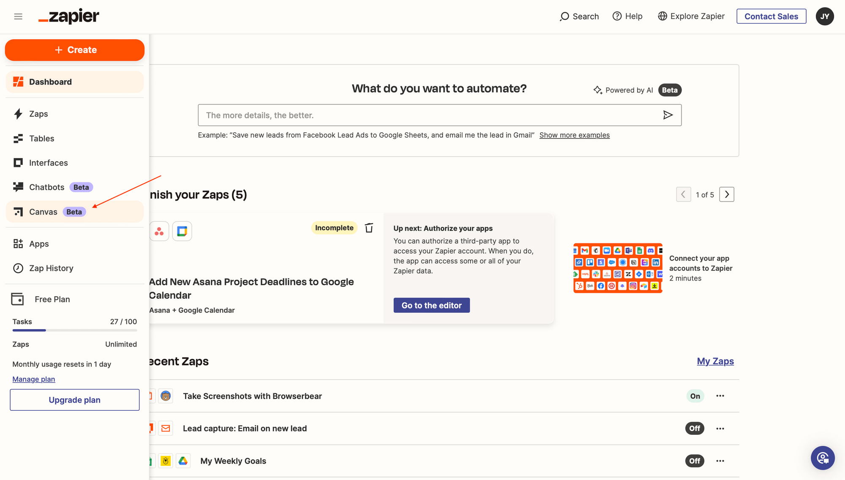Delete the incomplete Zap with trash icon

(369, 228)
